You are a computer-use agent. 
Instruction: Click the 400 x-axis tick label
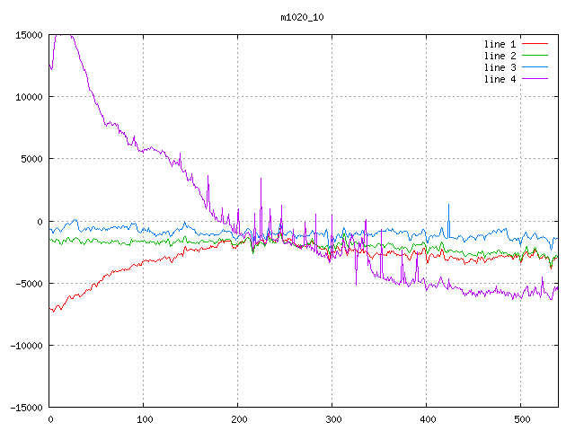coord(427,419)
